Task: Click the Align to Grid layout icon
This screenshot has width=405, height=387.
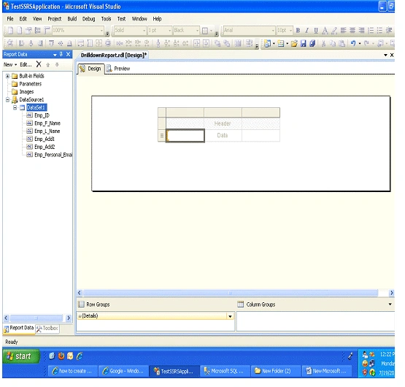Action: (10, 43)
